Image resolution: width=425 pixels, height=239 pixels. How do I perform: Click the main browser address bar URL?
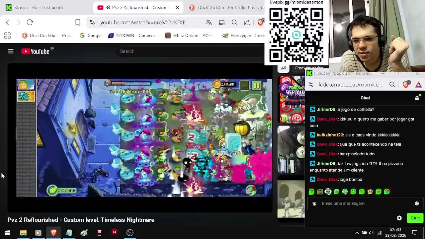[143, 22]
